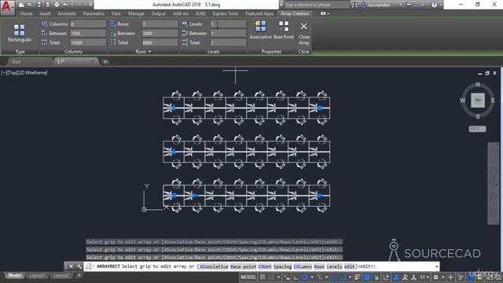Click the Plot printer icon in Quick Access
The image size is (503, 283).
click(57, 5)
